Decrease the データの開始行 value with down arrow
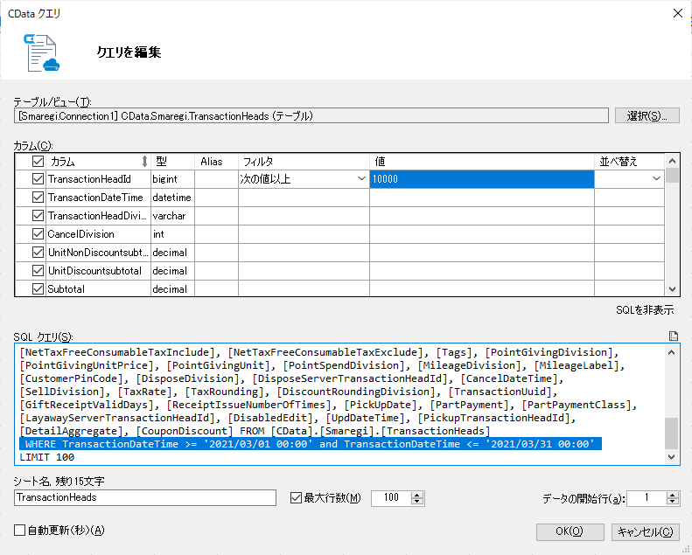The width and height of the screenshot is (692, 555). (673, 502)
